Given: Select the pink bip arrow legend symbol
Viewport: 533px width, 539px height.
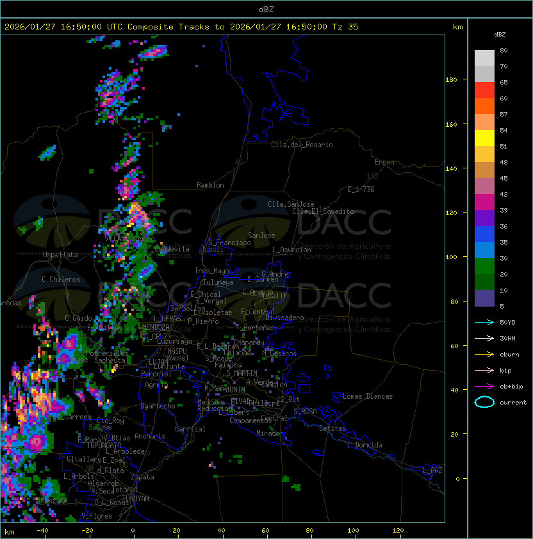Looking at the screenshot, I should pyautogui.click(x=484, y=370).
